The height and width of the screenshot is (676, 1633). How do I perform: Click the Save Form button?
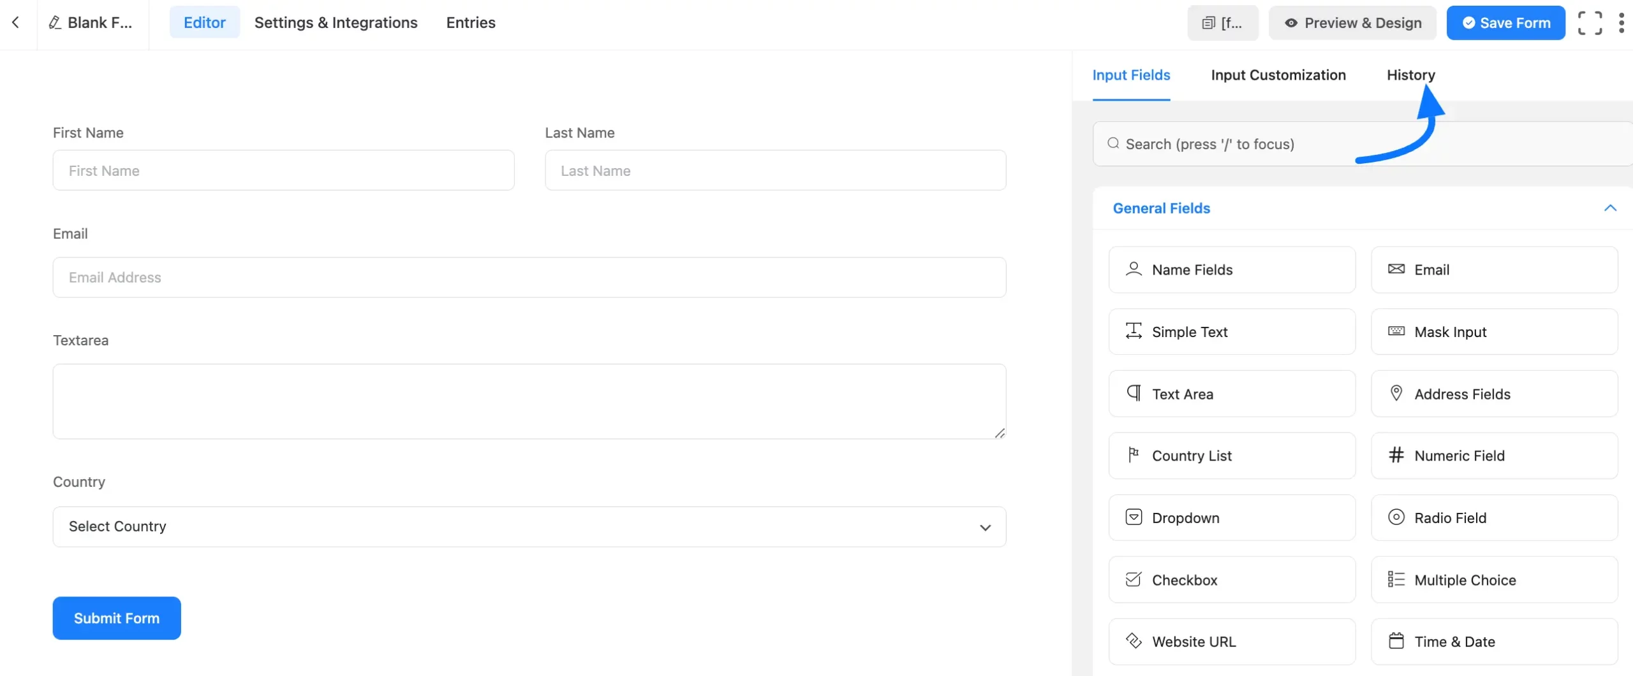[x=1505, y=24]
